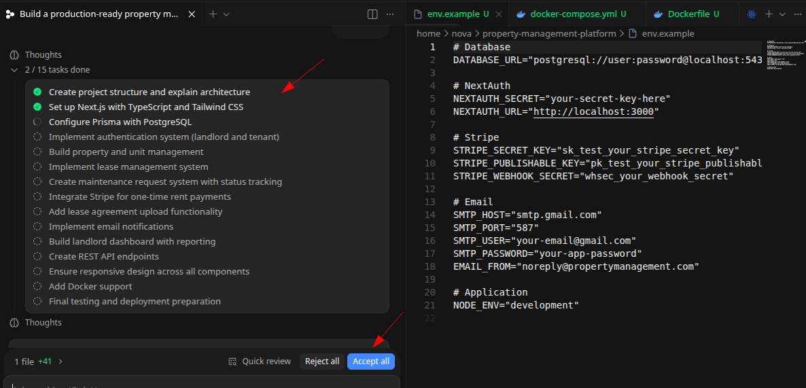This screenshot has height=388, width=806.
Task: Click the Docker whale icon on Dockerfile tab
Action: [x=659, y=14]
